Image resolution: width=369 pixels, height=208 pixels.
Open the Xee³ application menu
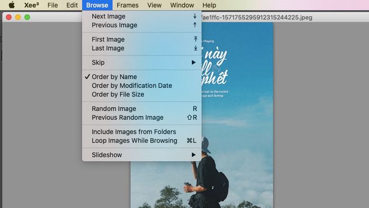coord(32,5)
